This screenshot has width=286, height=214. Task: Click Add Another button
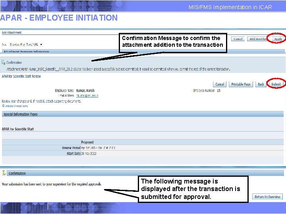(258, 39)
